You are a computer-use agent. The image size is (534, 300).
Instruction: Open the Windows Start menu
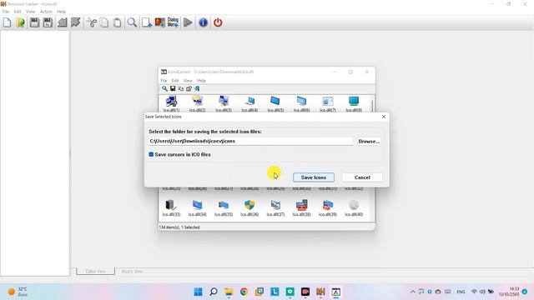(198, 292)
